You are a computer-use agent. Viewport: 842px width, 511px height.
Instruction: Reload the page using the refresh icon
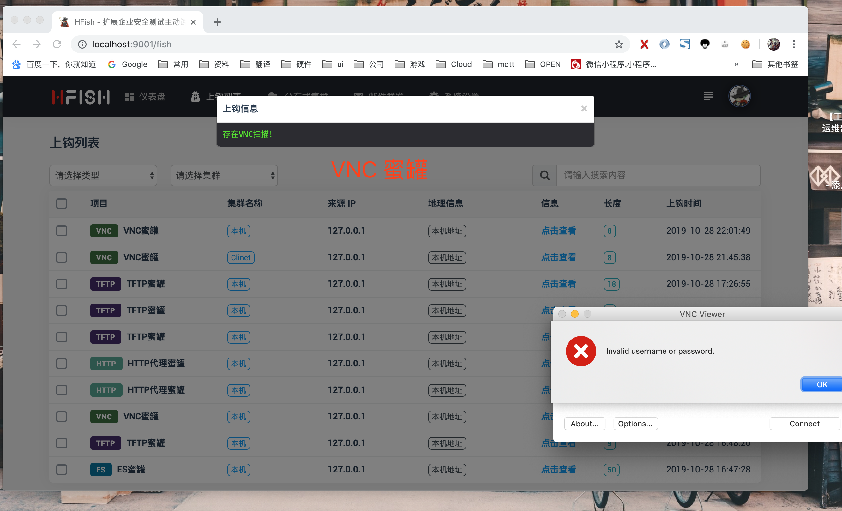(x=57, y=45)
